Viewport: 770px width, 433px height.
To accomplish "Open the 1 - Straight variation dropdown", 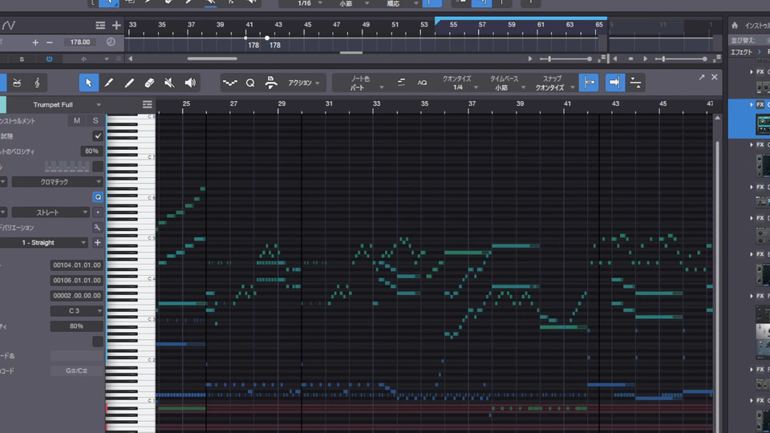I will (43, 242).
